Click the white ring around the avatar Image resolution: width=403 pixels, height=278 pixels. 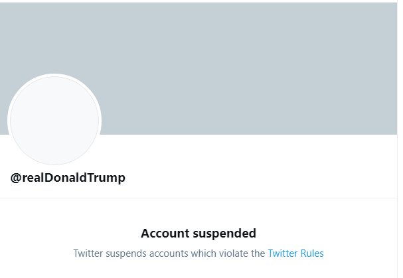coord(54,75)
